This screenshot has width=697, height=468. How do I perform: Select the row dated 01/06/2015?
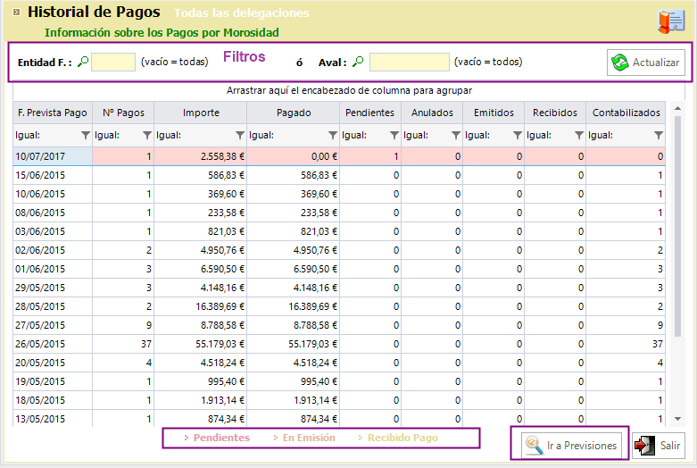point(339,269)
